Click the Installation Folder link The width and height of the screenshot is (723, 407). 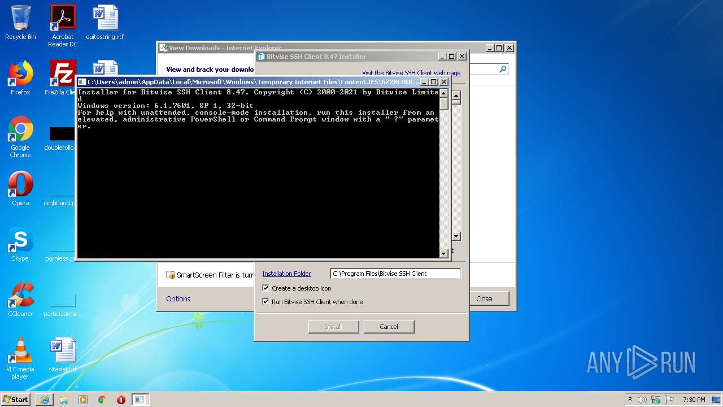286,274
